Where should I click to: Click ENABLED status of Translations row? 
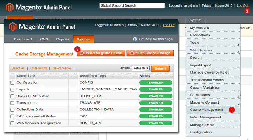coord(156,103)
